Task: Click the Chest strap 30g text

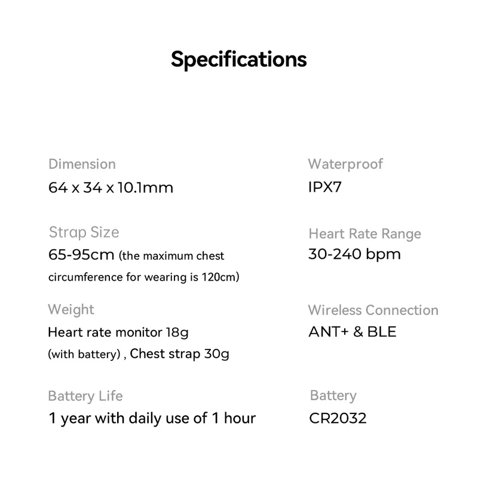Action: tap(179, 353)
